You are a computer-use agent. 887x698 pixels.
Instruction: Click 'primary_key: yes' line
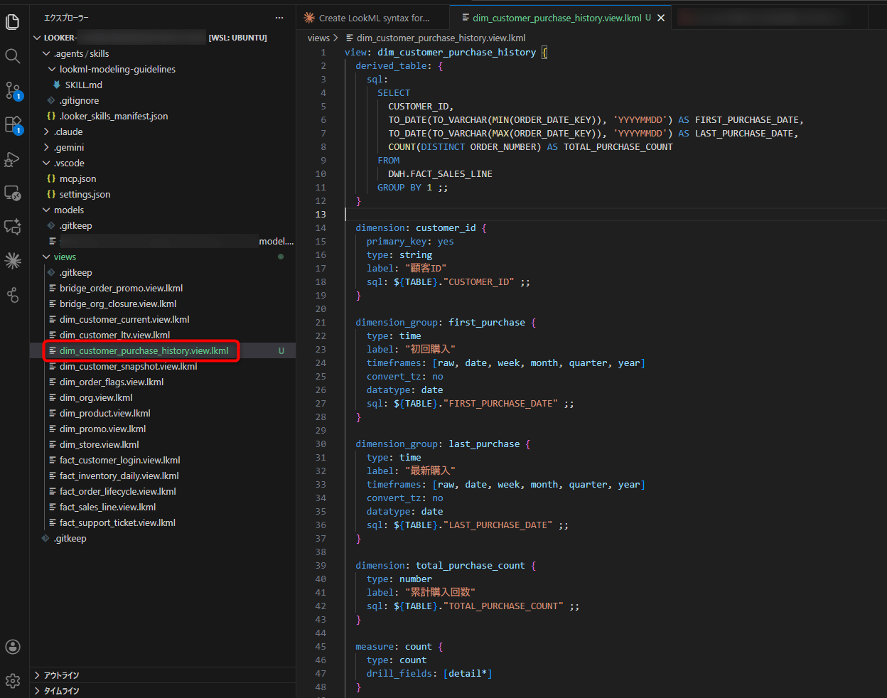click(x=410, y=242)
